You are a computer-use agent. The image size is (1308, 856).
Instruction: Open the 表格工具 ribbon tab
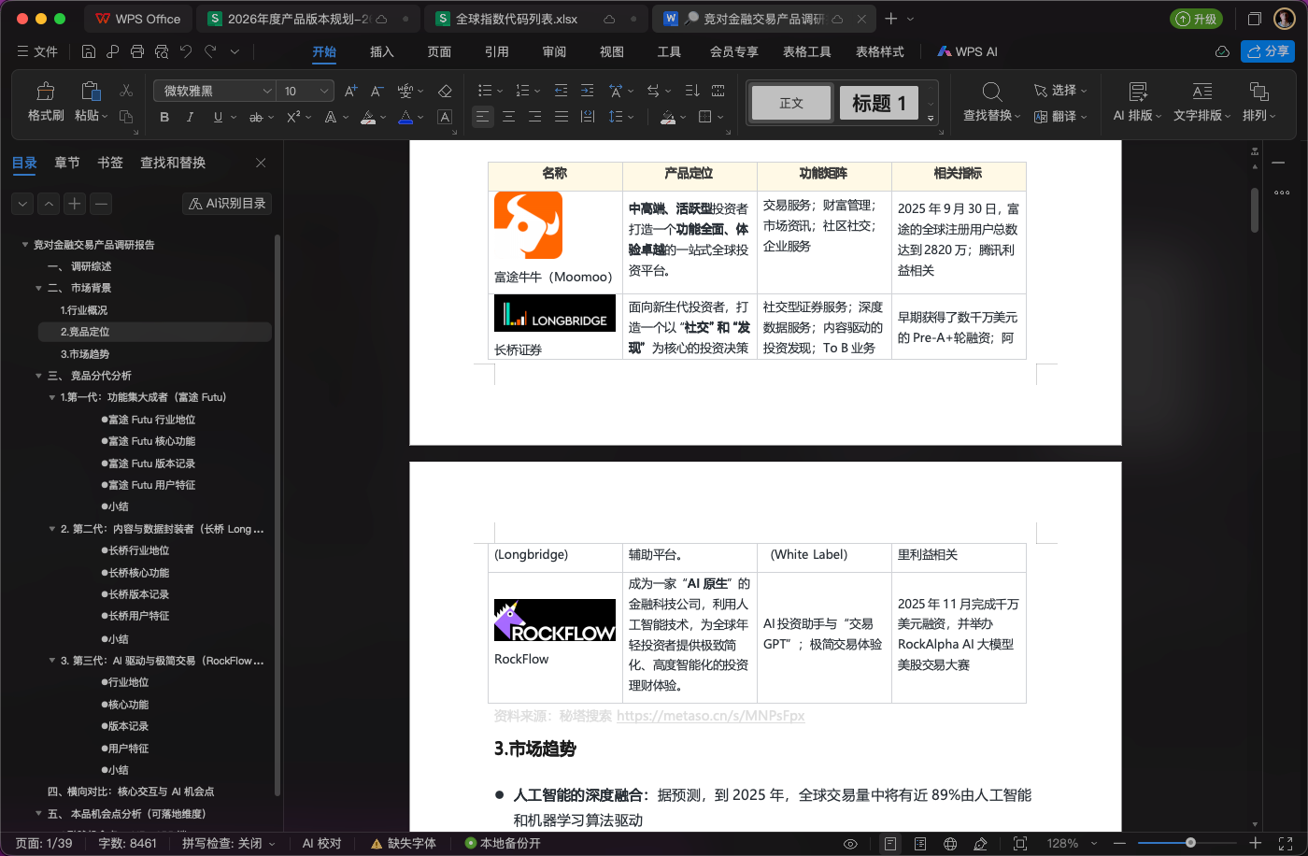coord(807,51)
